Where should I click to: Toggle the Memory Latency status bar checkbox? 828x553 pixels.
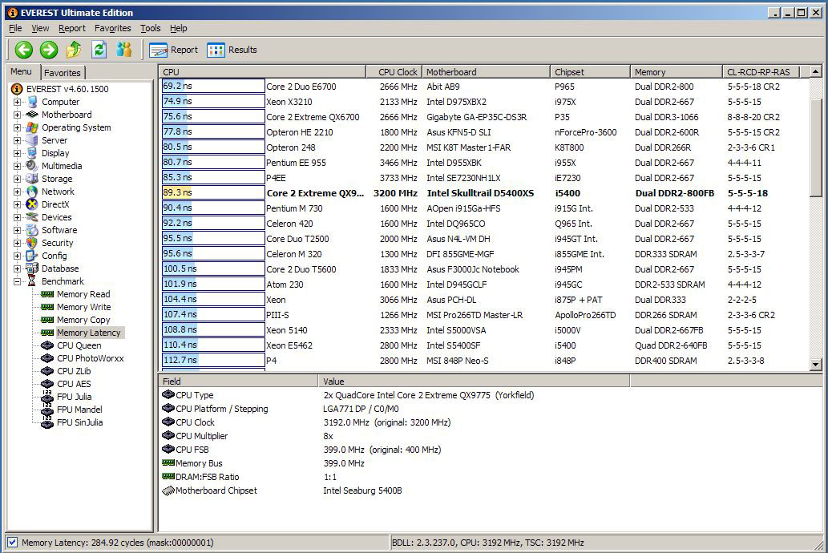13,543
